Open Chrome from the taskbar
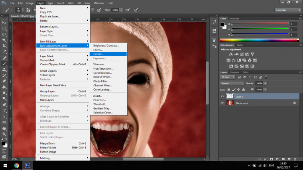Viewport: 303px width, 170px height. [x=17, y=166]
